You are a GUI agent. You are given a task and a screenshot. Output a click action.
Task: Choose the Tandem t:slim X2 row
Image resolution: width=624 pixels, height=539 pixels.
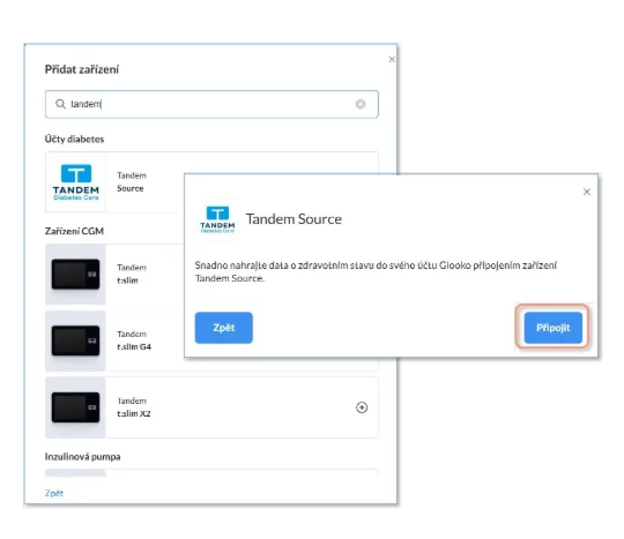(x=212, y=407)
